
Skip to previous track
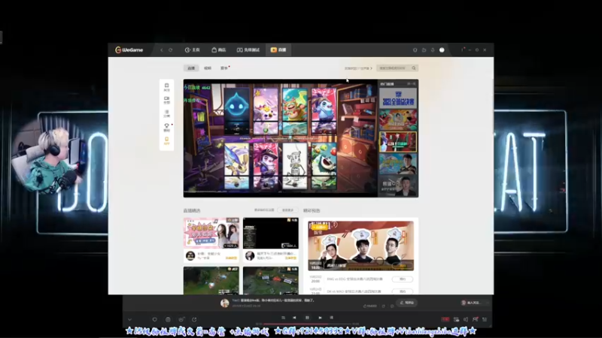click(294, 318)
